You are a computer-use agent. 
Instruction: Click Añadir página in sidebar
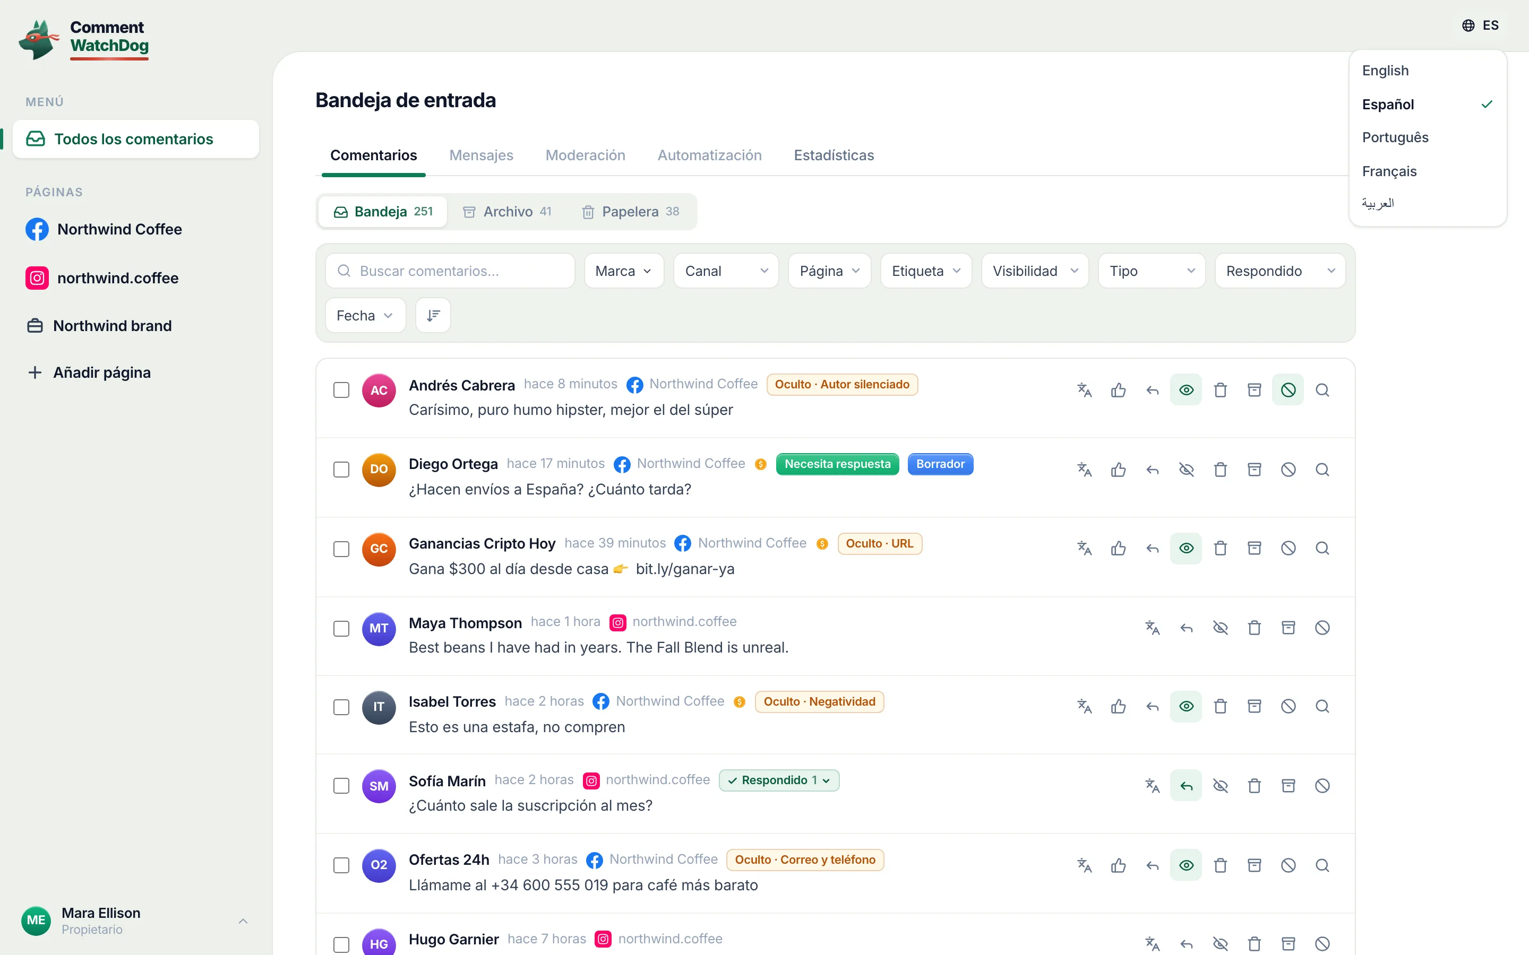[89, 372]
